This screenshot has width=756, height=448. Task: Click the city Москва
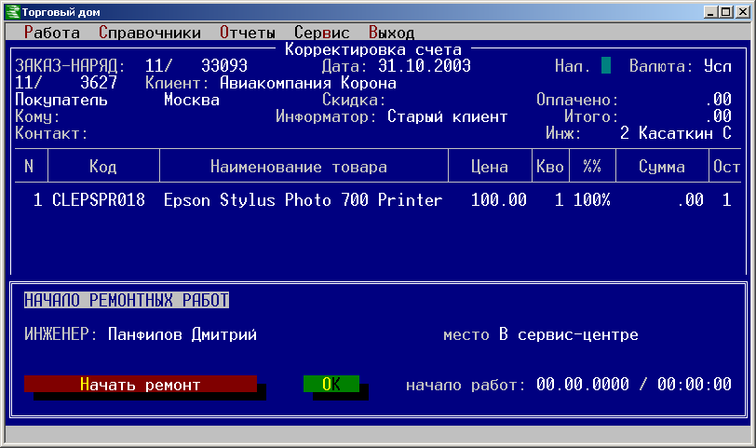coord(192,100)
